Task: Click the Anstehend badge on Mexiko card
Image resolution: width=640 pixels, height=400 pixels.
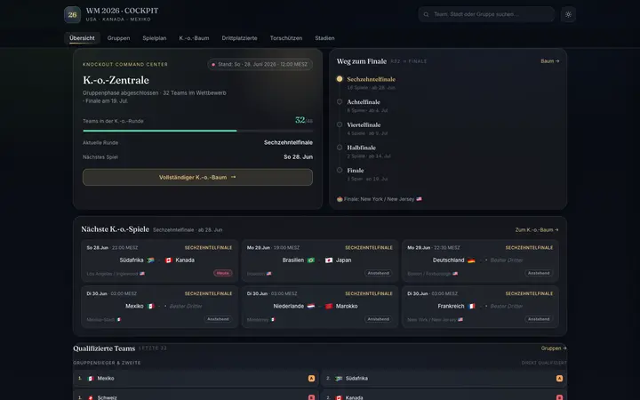Action: (x=218, y=319)
